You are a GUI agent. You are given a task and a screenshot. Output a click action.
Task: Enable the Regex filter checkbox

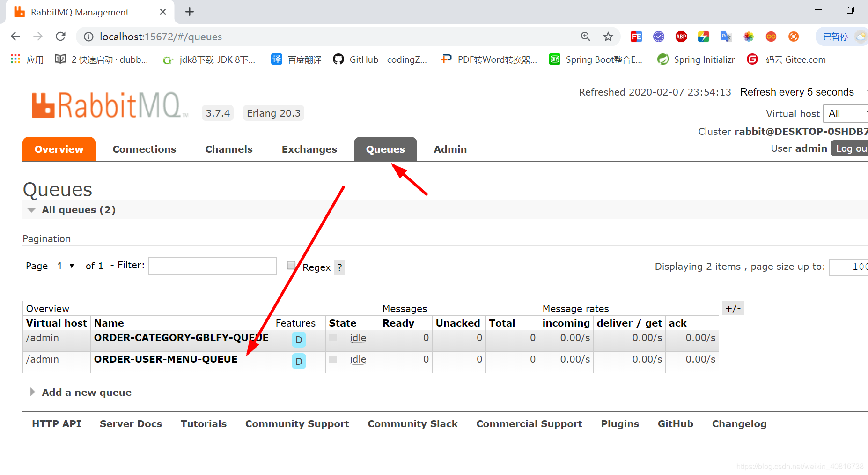point(291,266)
